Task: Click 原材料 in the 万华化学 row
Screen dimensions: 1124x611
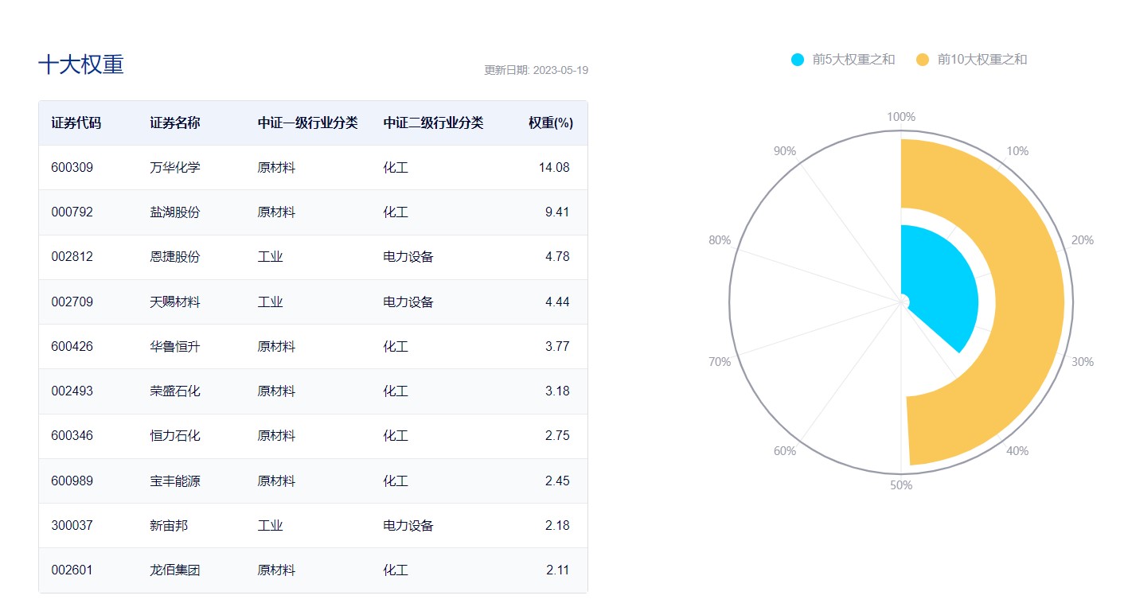Action: coord(277,168)
